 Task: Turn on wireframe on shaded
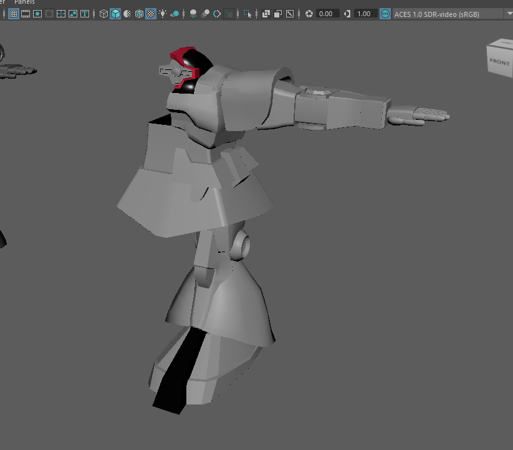(x=139, y=14)
